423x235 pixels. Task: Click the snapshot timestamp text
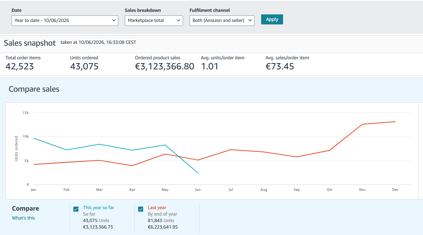coord(98,42)
